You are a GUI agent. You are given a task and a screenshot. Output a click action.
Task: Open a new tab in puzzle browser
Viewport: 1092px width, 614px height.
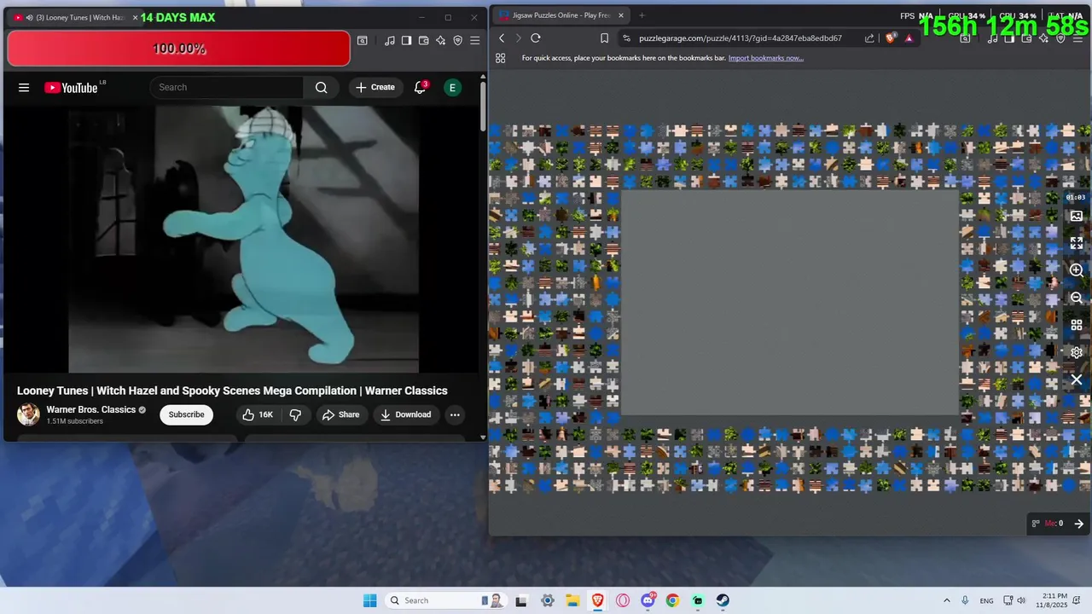[x=642, y=14]
